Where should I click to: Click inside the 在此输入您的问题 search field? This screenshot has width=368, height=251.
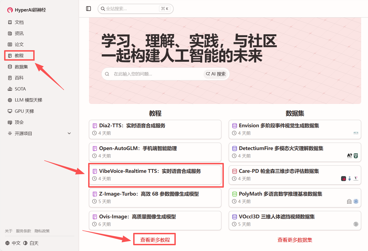pyautogui.click(x=151, y=74)
